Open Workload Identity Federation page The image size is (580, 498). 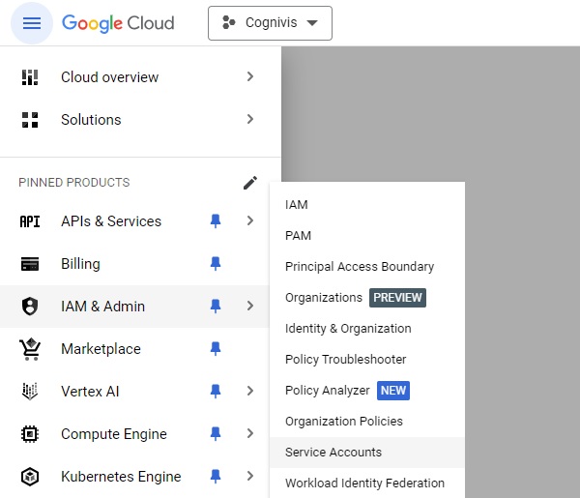(364, 483)
